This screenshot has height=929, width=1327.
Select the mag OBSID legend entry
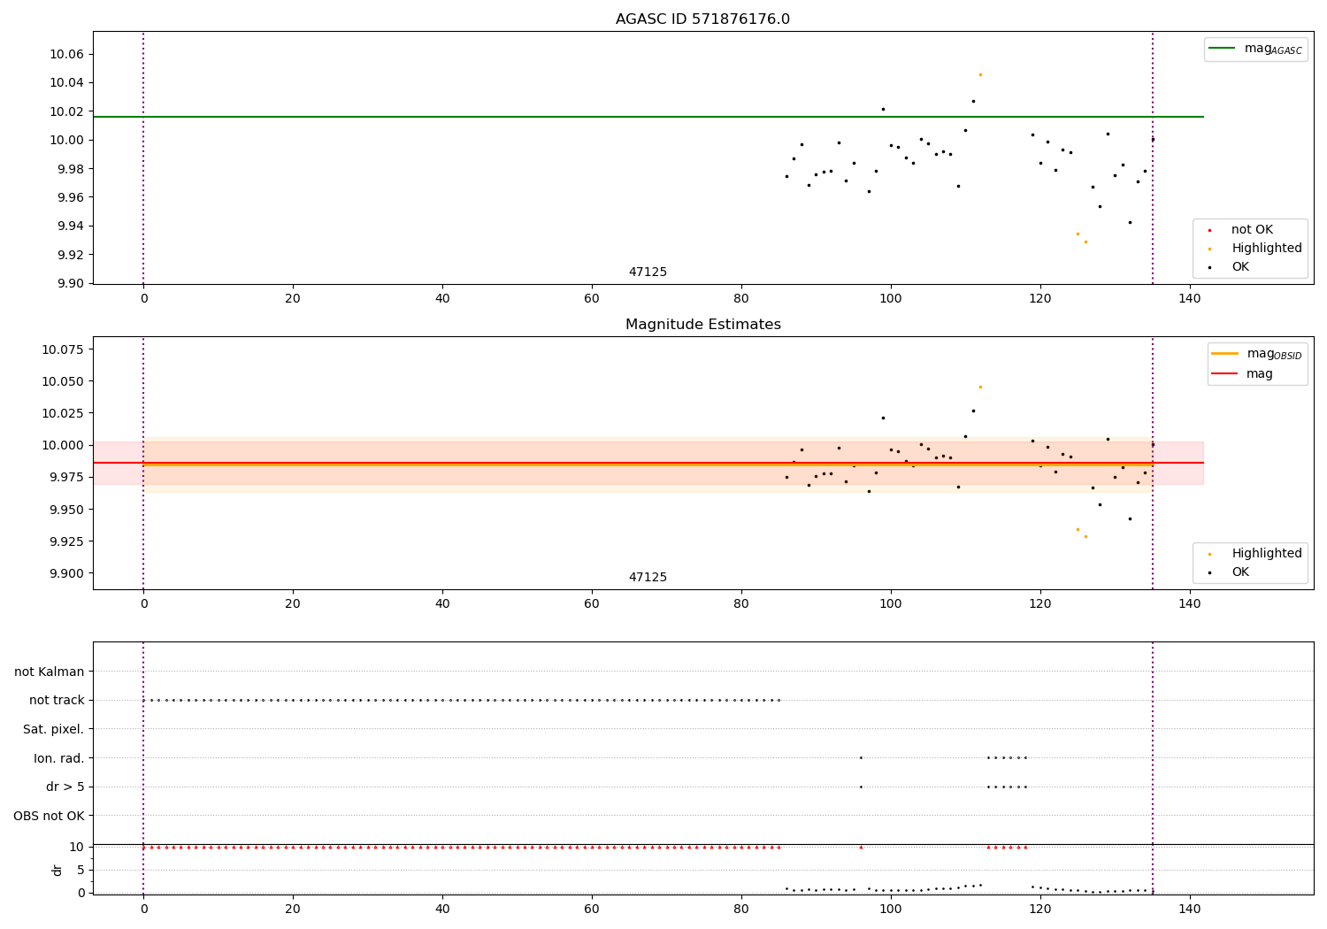1257,354
